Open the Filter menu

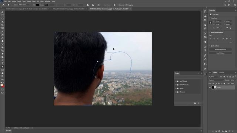pyautogui.click(x=34, y=1)
